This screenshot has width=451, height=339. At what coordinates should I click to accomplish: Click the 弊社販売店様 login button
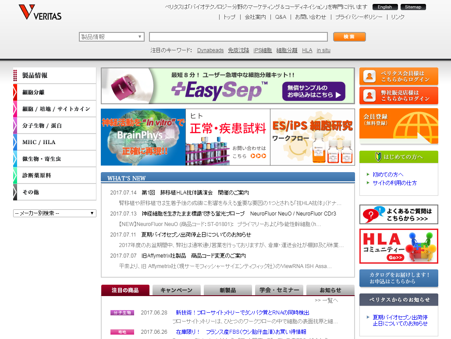click(399, 96)
